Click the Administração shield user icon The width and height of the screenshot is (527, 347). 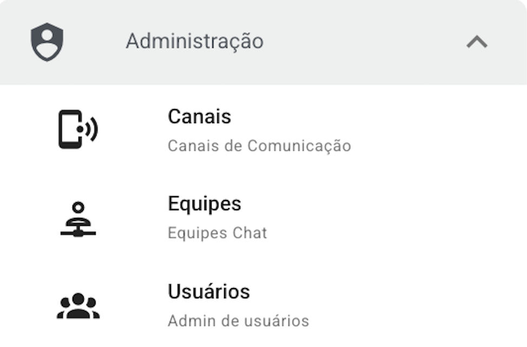coord(47,42)
